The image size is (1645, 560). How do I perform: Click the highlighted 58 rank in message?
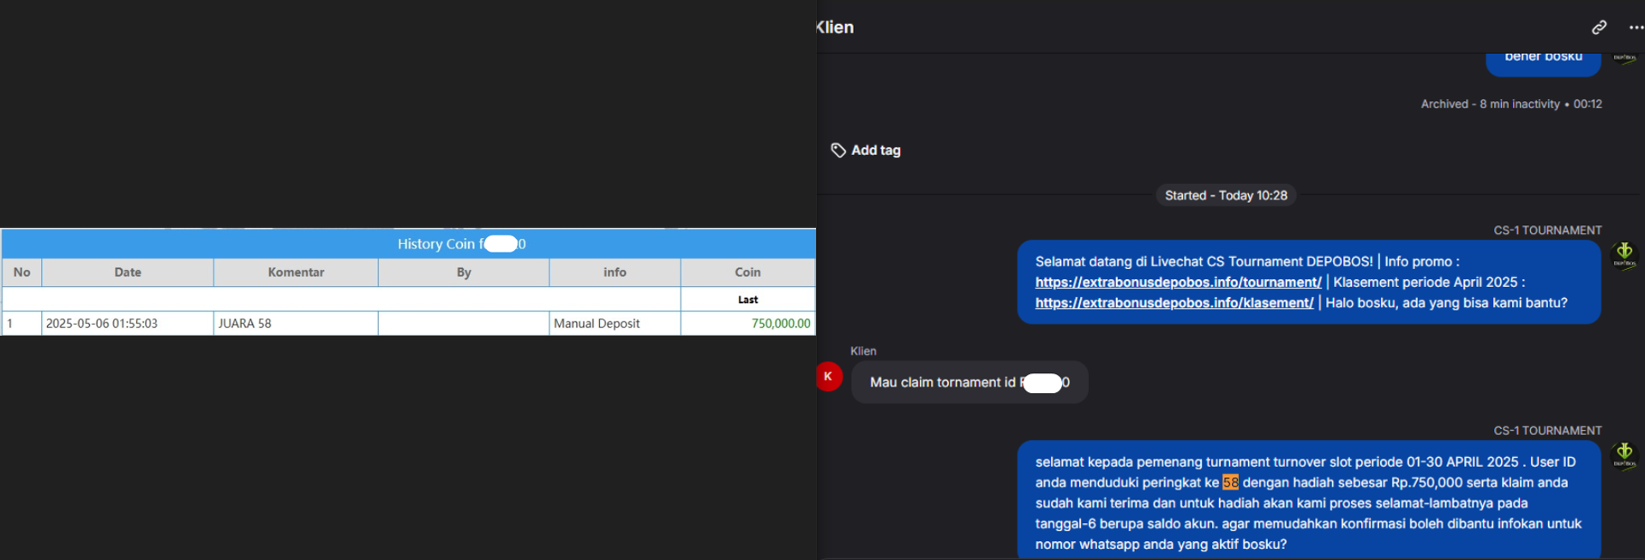[x=1230, y=482]
